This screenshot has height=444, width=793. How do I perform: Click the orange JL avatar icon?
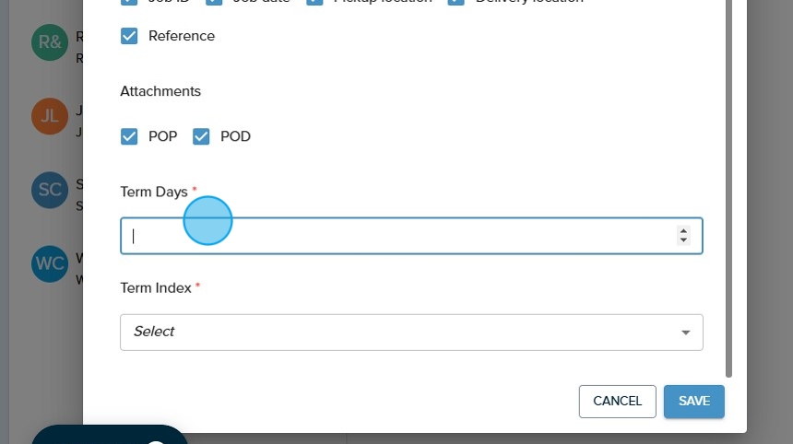[49, 117]
